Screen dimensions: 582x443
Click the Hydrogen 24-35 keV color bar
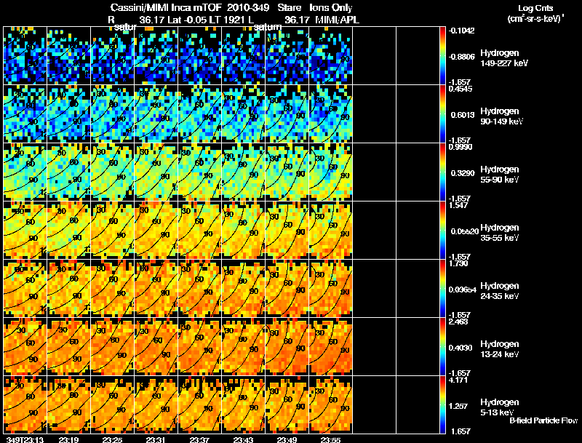[x=442, y=289]
